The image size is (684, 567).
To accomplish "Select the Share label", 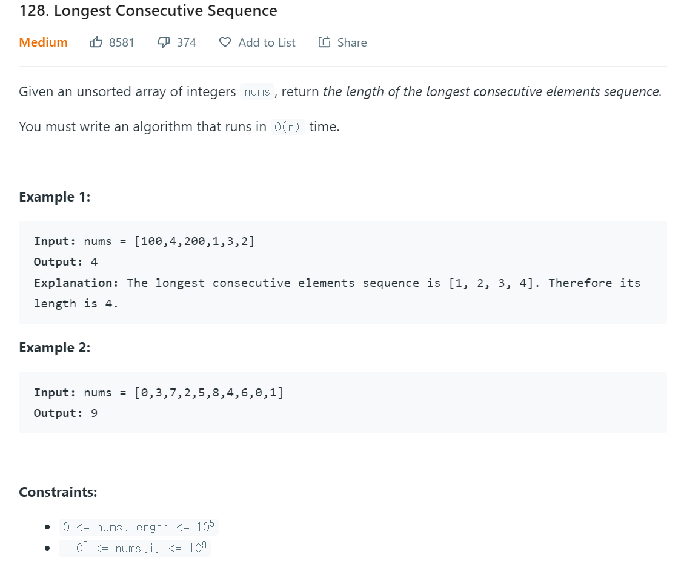I will (352, 42).
